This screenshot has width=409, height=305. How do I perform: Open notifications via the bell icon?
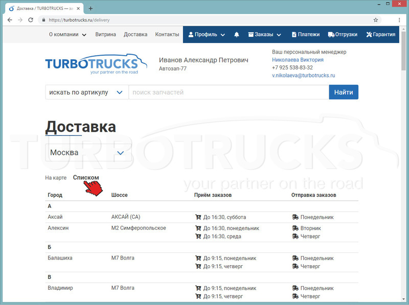coord(237,34)
